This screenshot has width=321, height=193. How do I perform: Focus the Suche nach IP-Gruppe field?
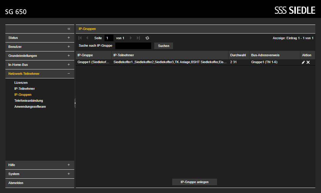[133, 46]
